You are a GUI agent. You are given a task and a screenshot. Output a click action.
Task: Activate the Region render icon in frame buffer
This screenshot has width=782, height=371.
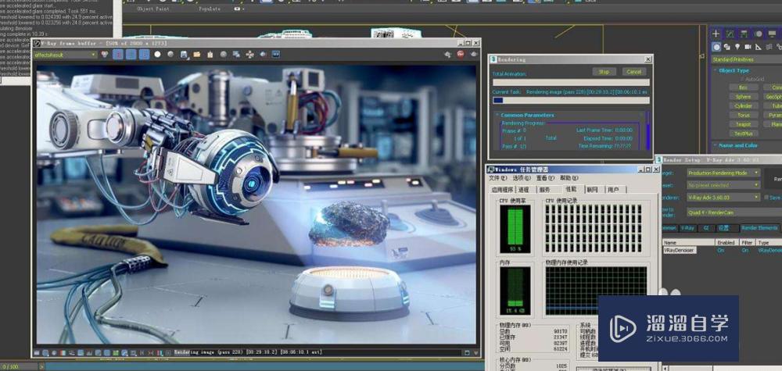pos(263,54)
